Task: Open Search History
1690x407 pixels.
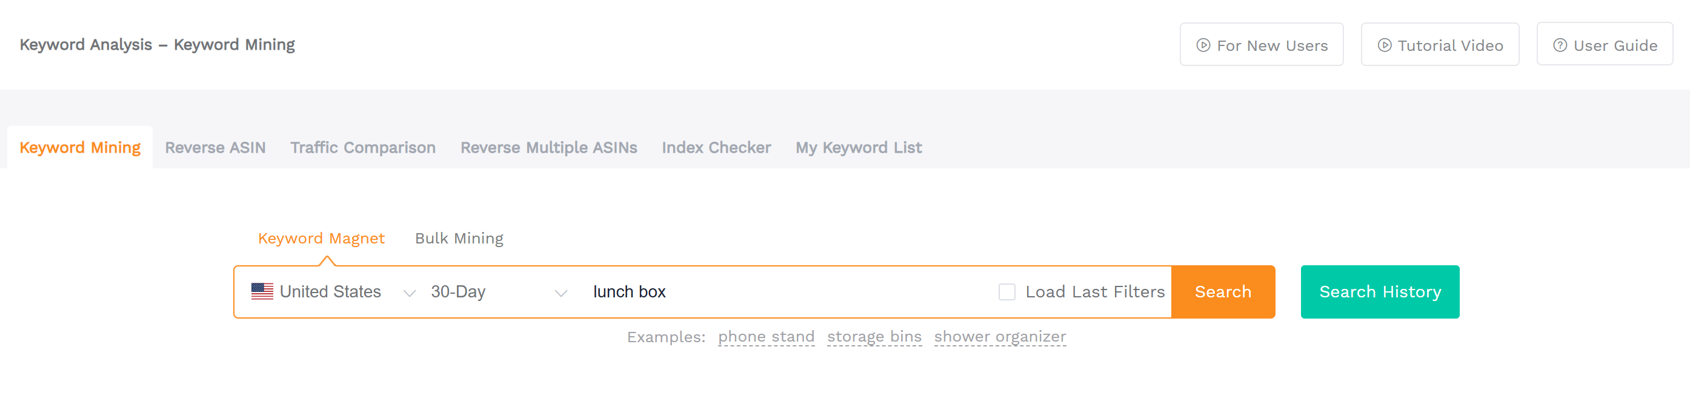Action: click(1380, 292)
